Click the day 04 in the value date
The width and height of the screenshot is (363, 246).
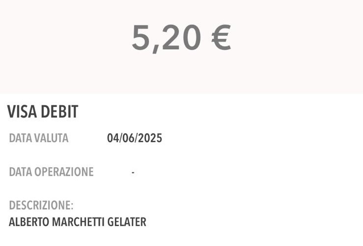tap(113, 138)
